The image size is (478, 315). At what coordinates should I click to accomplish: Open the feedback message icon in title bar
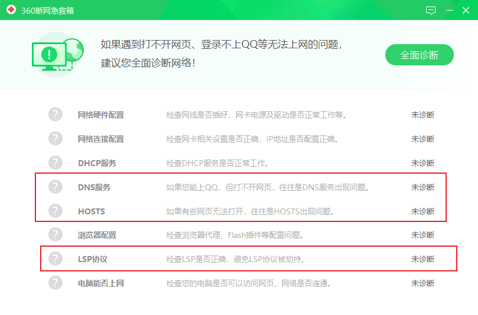[430, 11]
